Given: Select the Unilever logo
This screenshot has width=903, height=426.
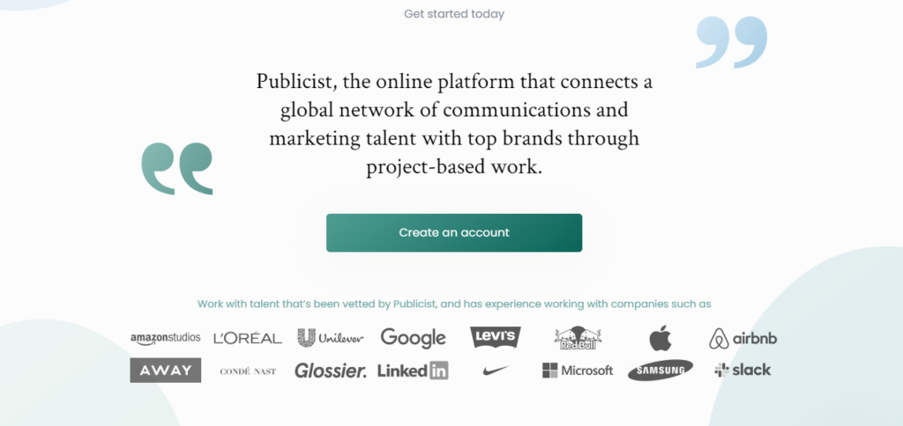Looking at the screenshot, I should pos(331,337).
